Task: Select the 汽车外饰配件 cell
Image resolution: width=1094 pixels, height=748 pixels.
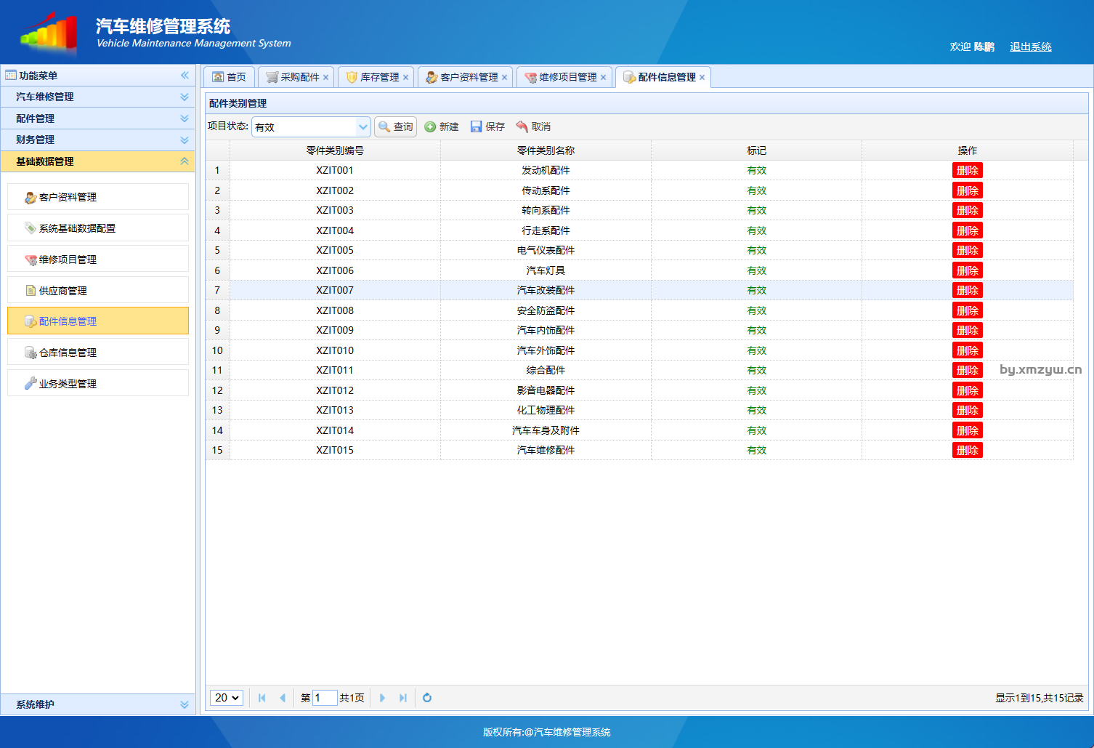Action: point(546,350)
